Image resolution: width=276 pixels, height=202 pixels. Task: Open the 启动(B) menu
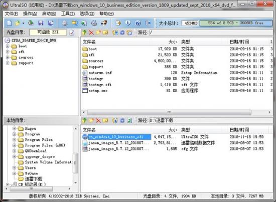(x=49, y=14)
